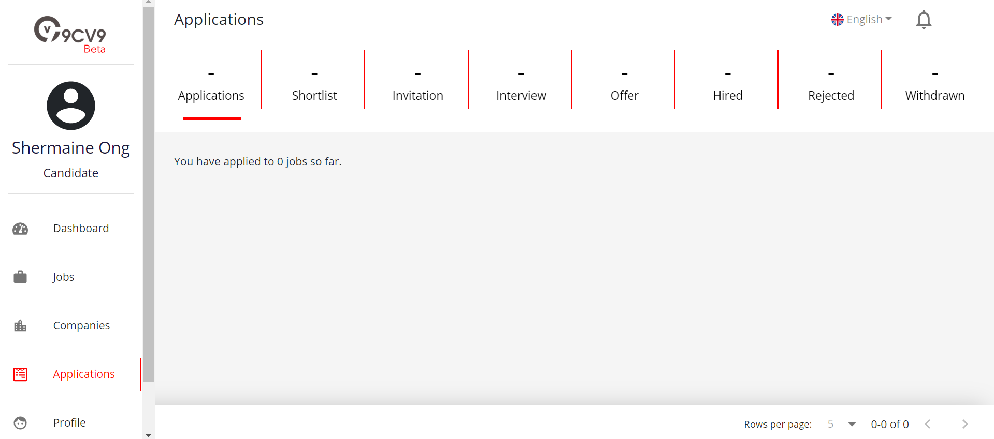Image resolution: width=994 pixels, height=439 pixels.
Task: Open notifications via the bell icon
Action: [x=923, y=19]
